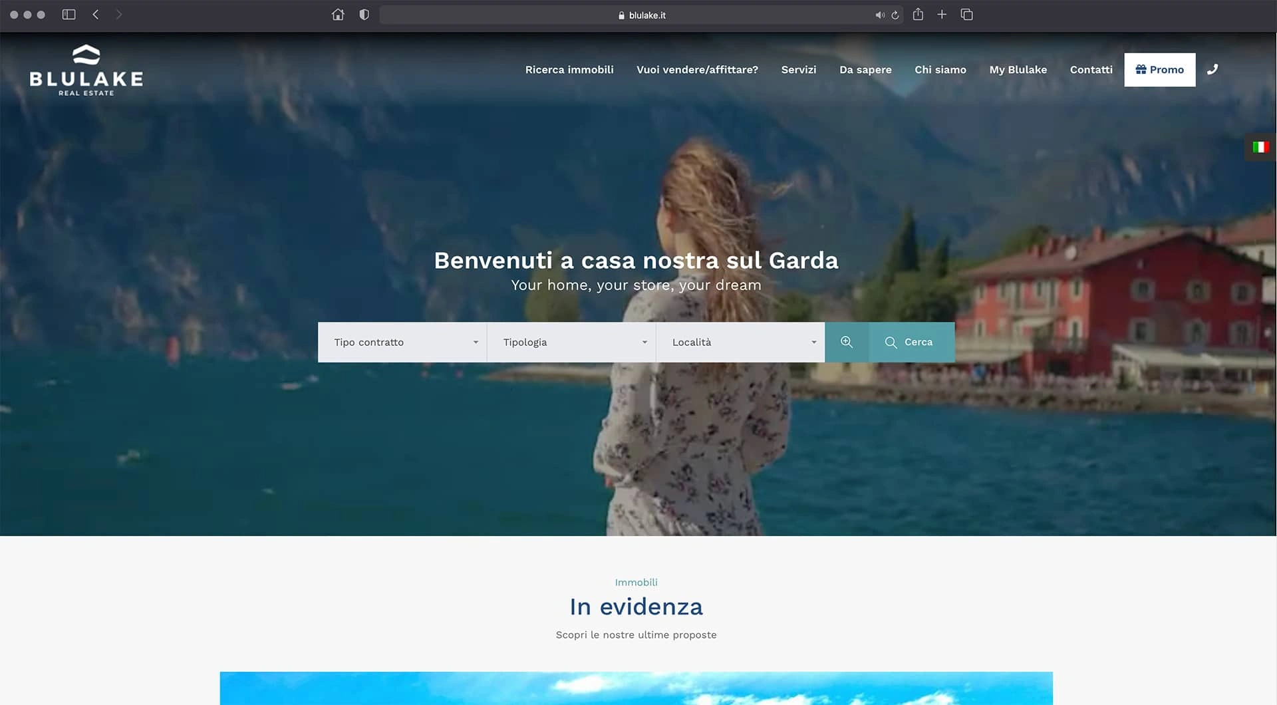Screen dimensions: 1277x705
Task: Open the Vuoi vendere/affittare? menu item
Action: click(x=697, y=69)
